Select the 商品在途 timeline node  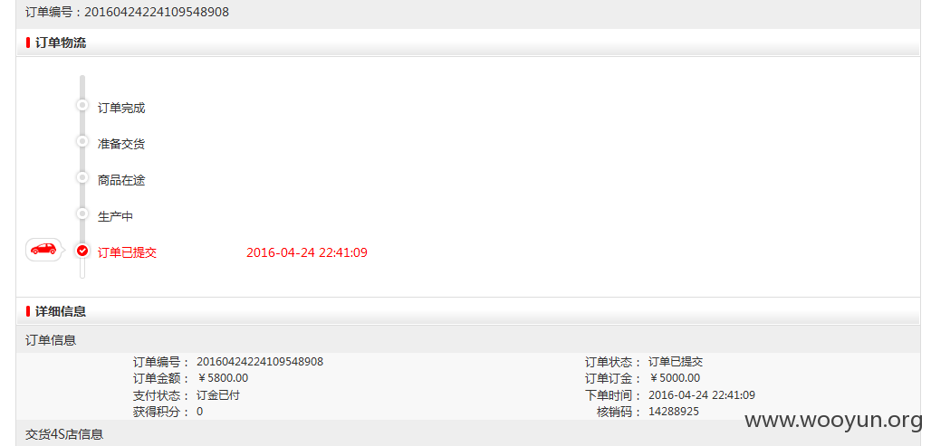pos(82,177)
